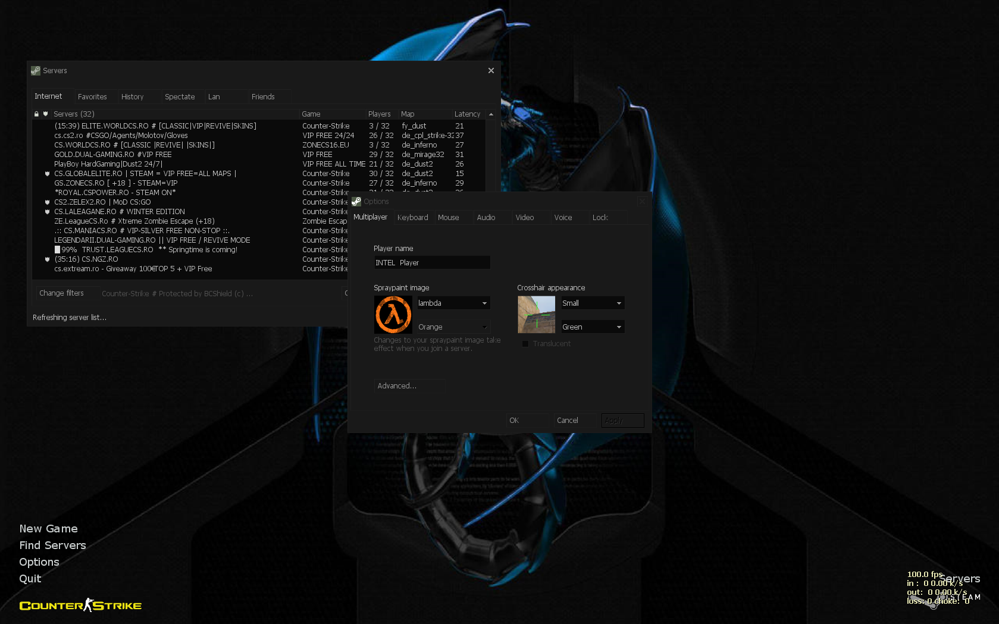This screenshot has width=999, height=624.
Task: Switch to the Video options tab
Action: pos(524,218)
